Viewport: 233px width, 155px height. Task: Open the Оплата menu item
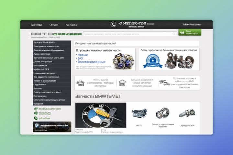coord(54,25)
